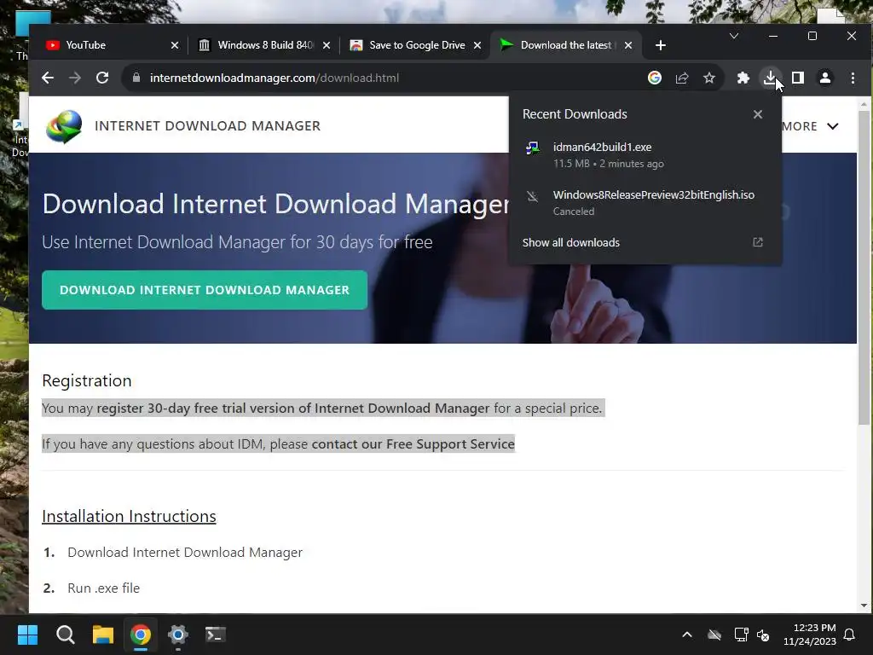Viewport: 873px width, 655px height.
Task: Click OneDrive cloud tray icon
Action: (x=714, y=635)
